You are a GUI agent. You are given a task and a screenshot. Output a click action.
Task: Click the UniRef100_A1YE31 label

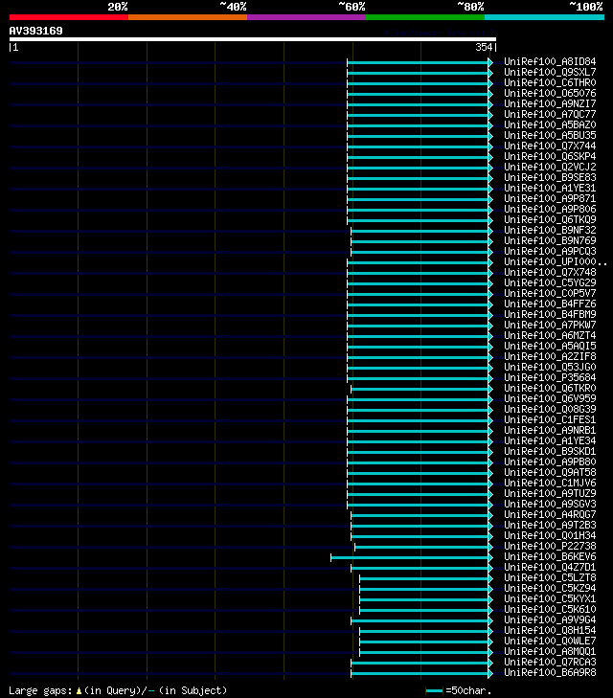pos(550,189)
